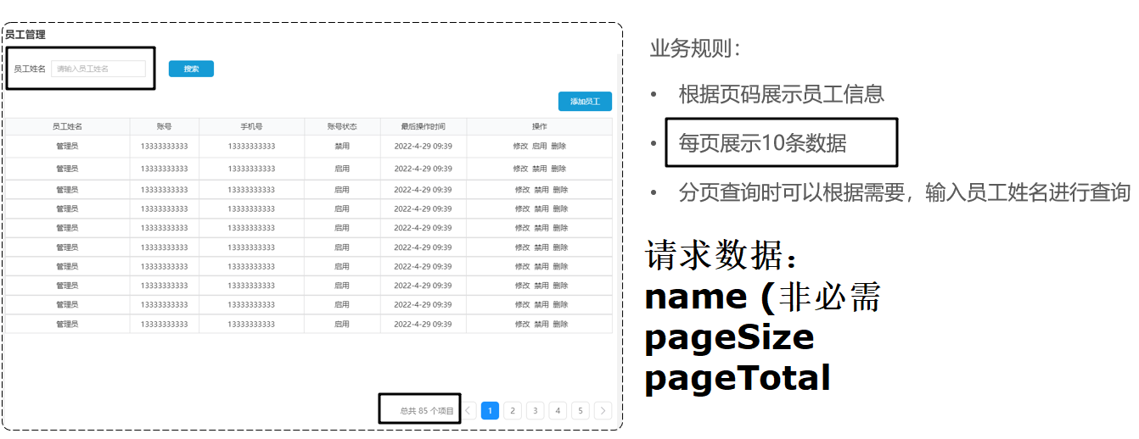Go to previous page with left arrow
This screenshot has width=1139, height=439.
click(x=469, y=411)
